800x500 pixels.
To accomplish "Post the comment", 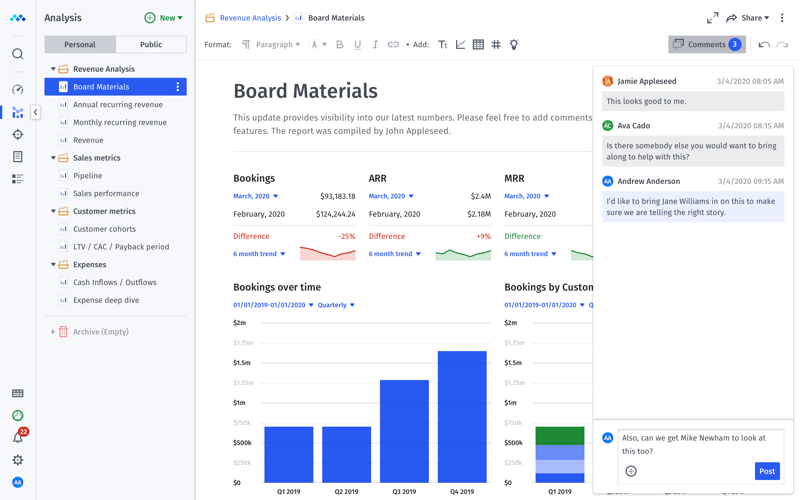I will (767, 471).
